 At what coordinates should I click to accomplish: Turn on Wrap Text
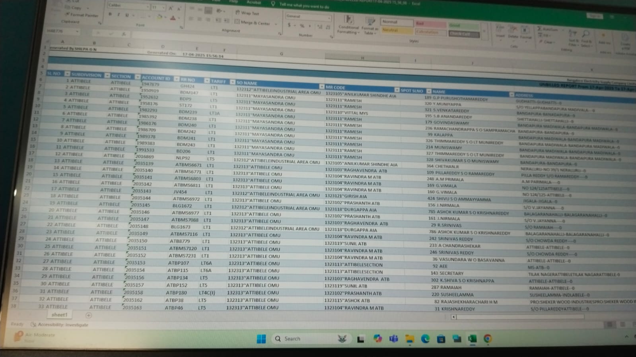[247, 13]
